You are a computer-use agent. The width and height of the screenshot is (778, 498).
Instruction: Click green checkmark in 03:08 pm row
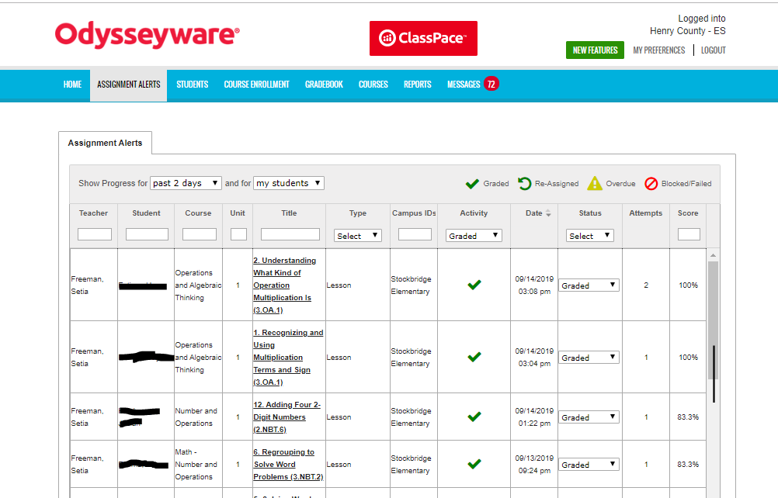(x=474, y=285)
